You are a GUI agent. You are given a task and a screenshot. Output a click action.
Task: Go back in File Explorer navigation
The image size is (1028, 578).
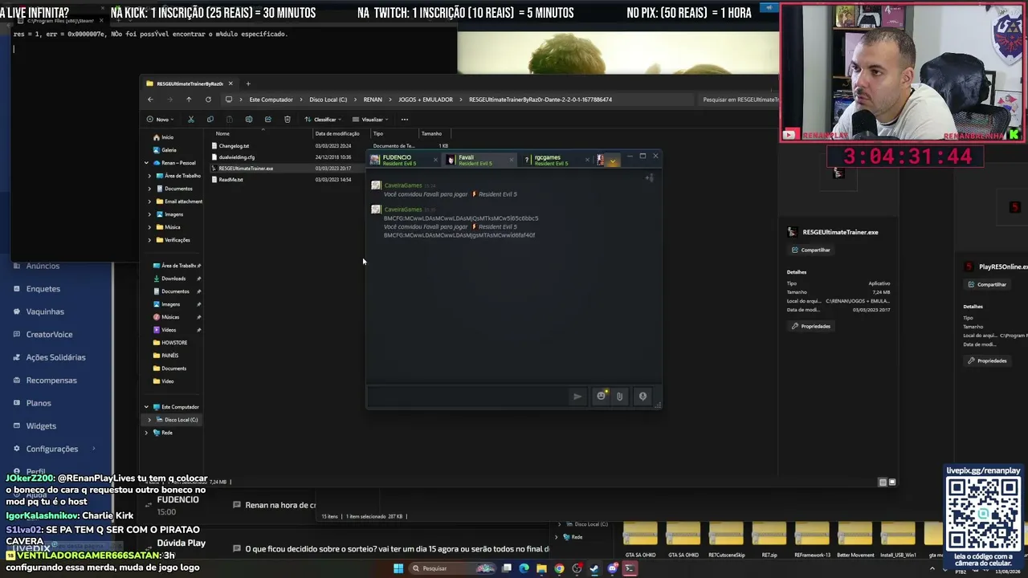(x=150, y=100)
